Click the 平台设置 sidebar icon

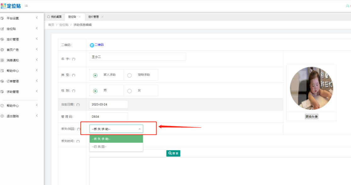[2, 18]
